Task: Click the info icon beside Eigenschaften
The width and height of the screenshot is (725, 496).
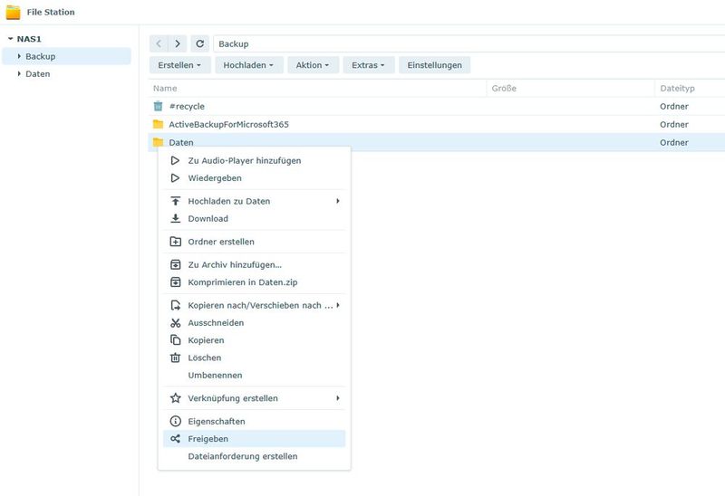Action: (175, 421)
